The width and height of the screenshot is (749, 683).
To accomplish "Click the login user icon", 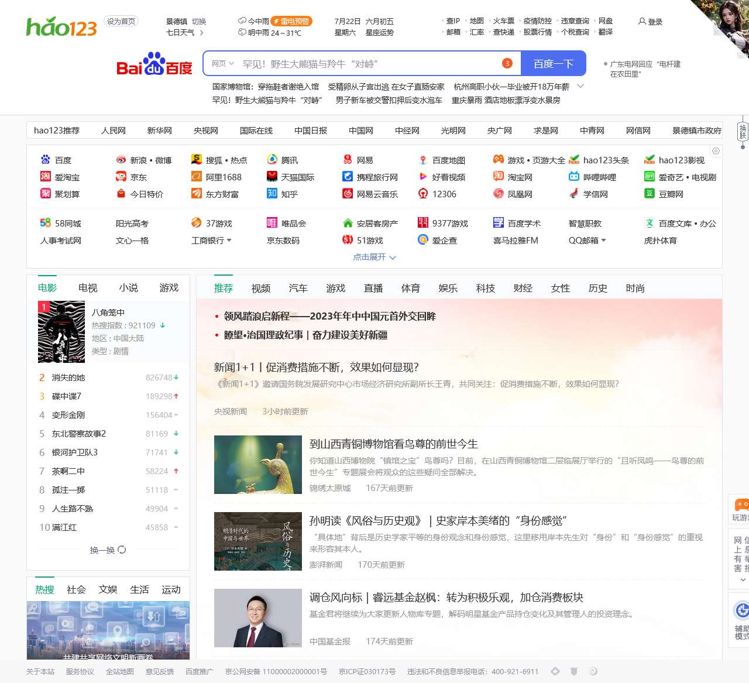I will (x=642, y=22).
